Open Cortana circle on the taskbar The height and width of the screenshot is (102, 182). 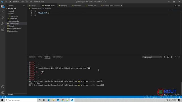[39, 100]
